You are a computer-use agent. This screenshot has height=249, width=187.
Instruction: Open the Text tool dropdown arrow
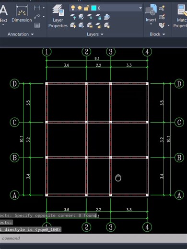[x=3, y=24]
